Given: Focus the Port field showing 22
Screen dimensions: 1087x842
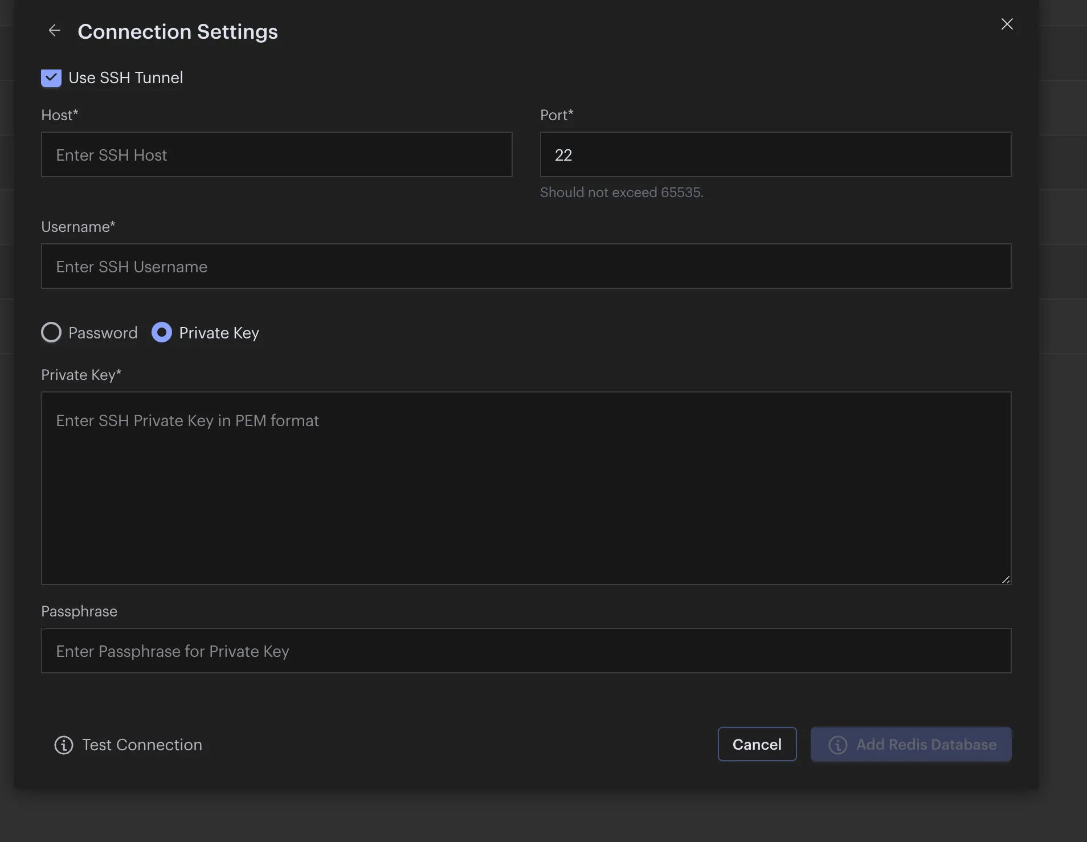Looking at the screenshot, I should pos(775,155).
